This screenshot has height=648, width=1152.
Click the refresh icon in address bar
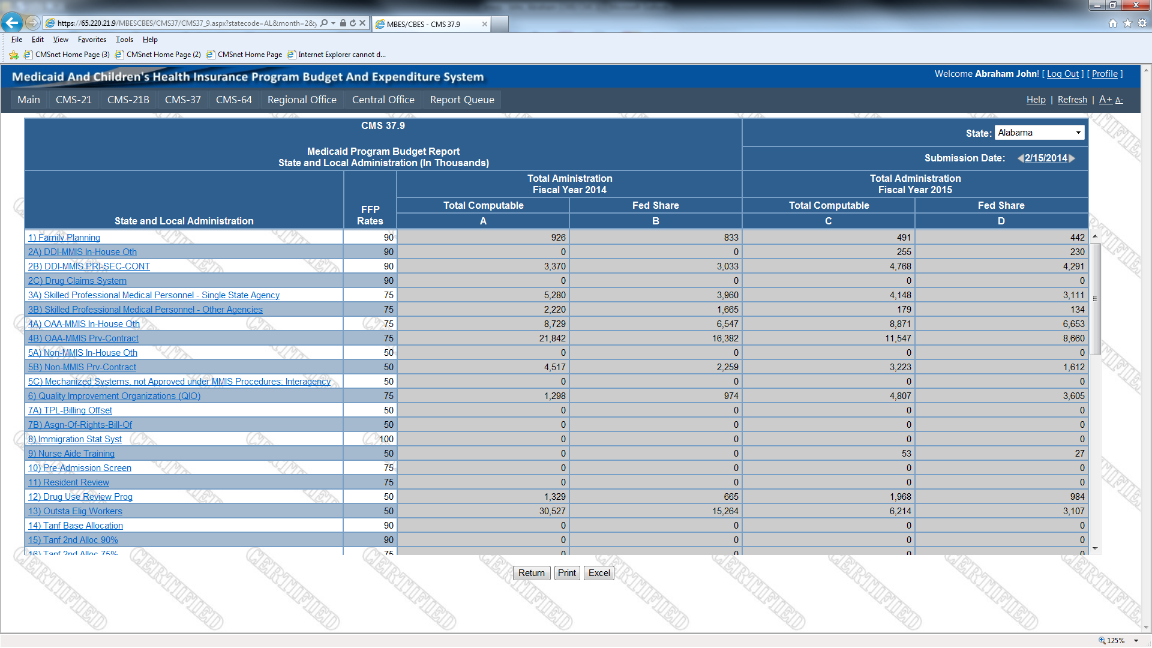tap(353, 23)
